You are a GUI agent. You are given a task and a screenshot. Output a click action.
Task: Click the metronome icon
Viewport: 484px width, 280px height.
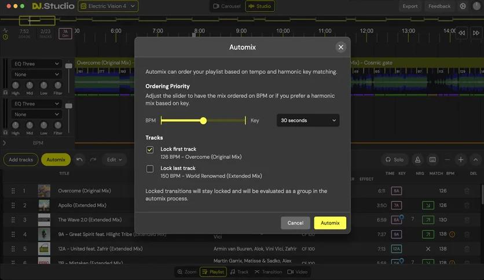tap(417, 160)
